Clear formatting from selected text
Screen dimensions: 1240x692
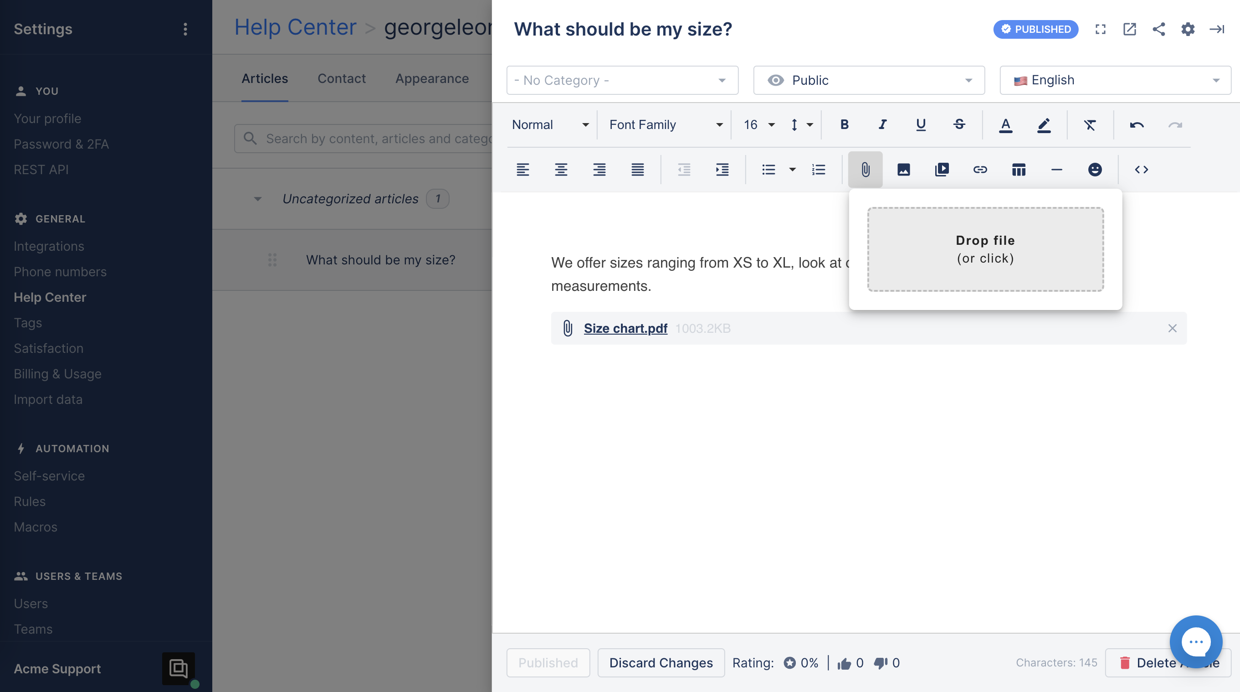pos(1090,125)
